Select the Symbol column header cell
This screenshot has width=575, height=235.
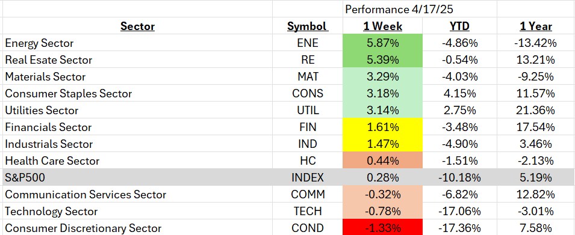[x=307, y=26]
